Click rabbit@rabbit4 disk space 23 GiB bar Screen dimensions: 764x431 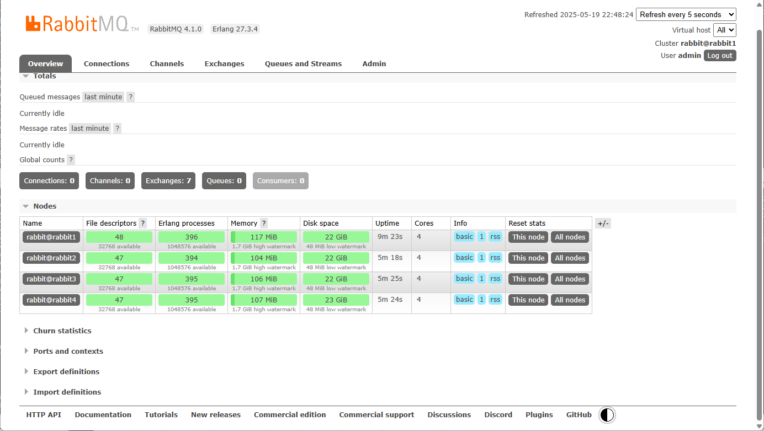coord(336,300)
